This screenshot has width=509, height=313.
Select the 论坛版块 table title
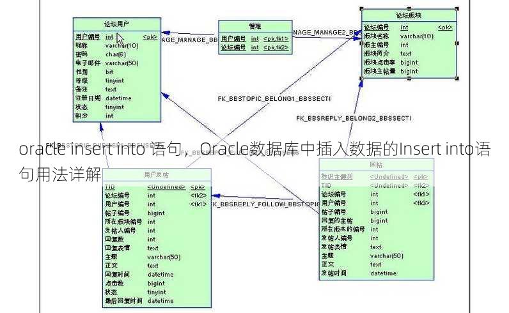coord(409,15)
